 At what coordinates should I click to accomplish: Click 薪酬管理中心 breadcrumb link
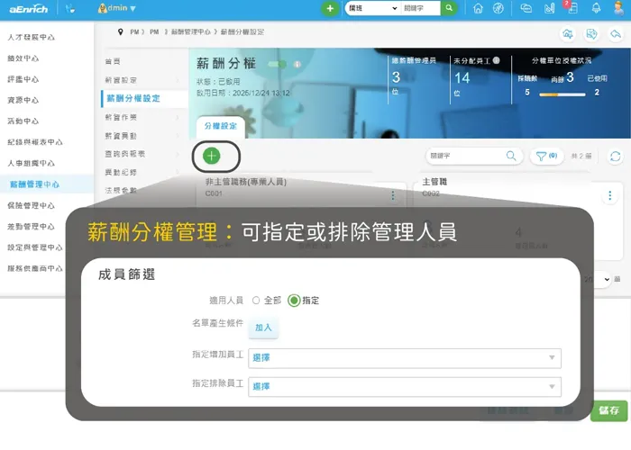[x=190, y=31]
